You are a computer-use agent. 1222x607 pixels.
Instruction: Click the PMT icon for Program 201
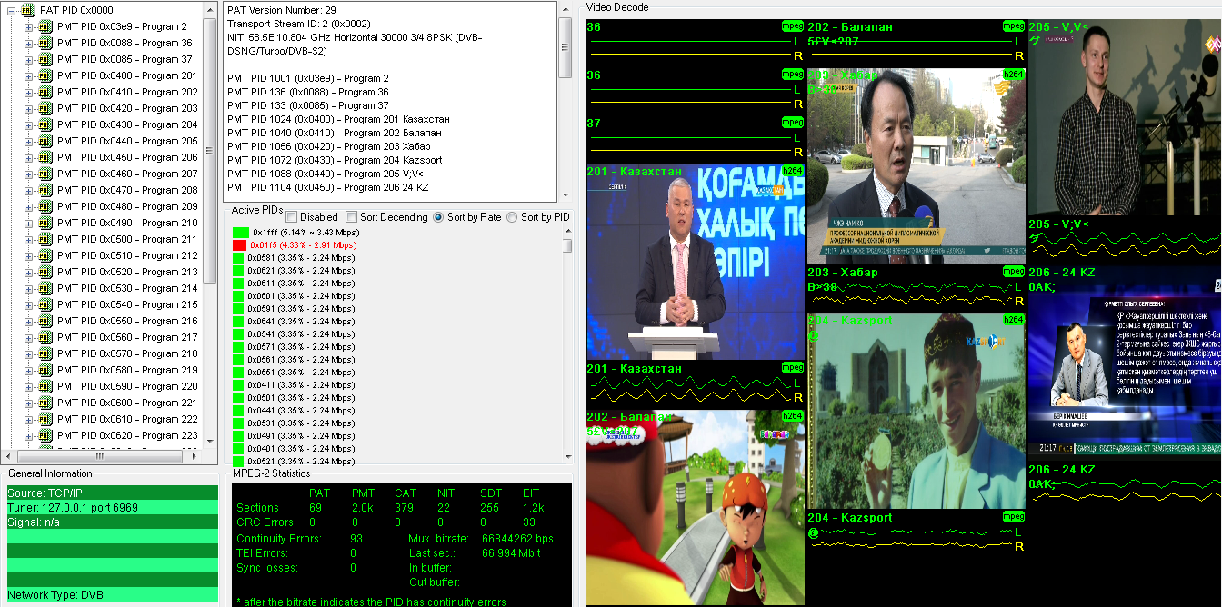pyautogui.click(x=45, y=75)
